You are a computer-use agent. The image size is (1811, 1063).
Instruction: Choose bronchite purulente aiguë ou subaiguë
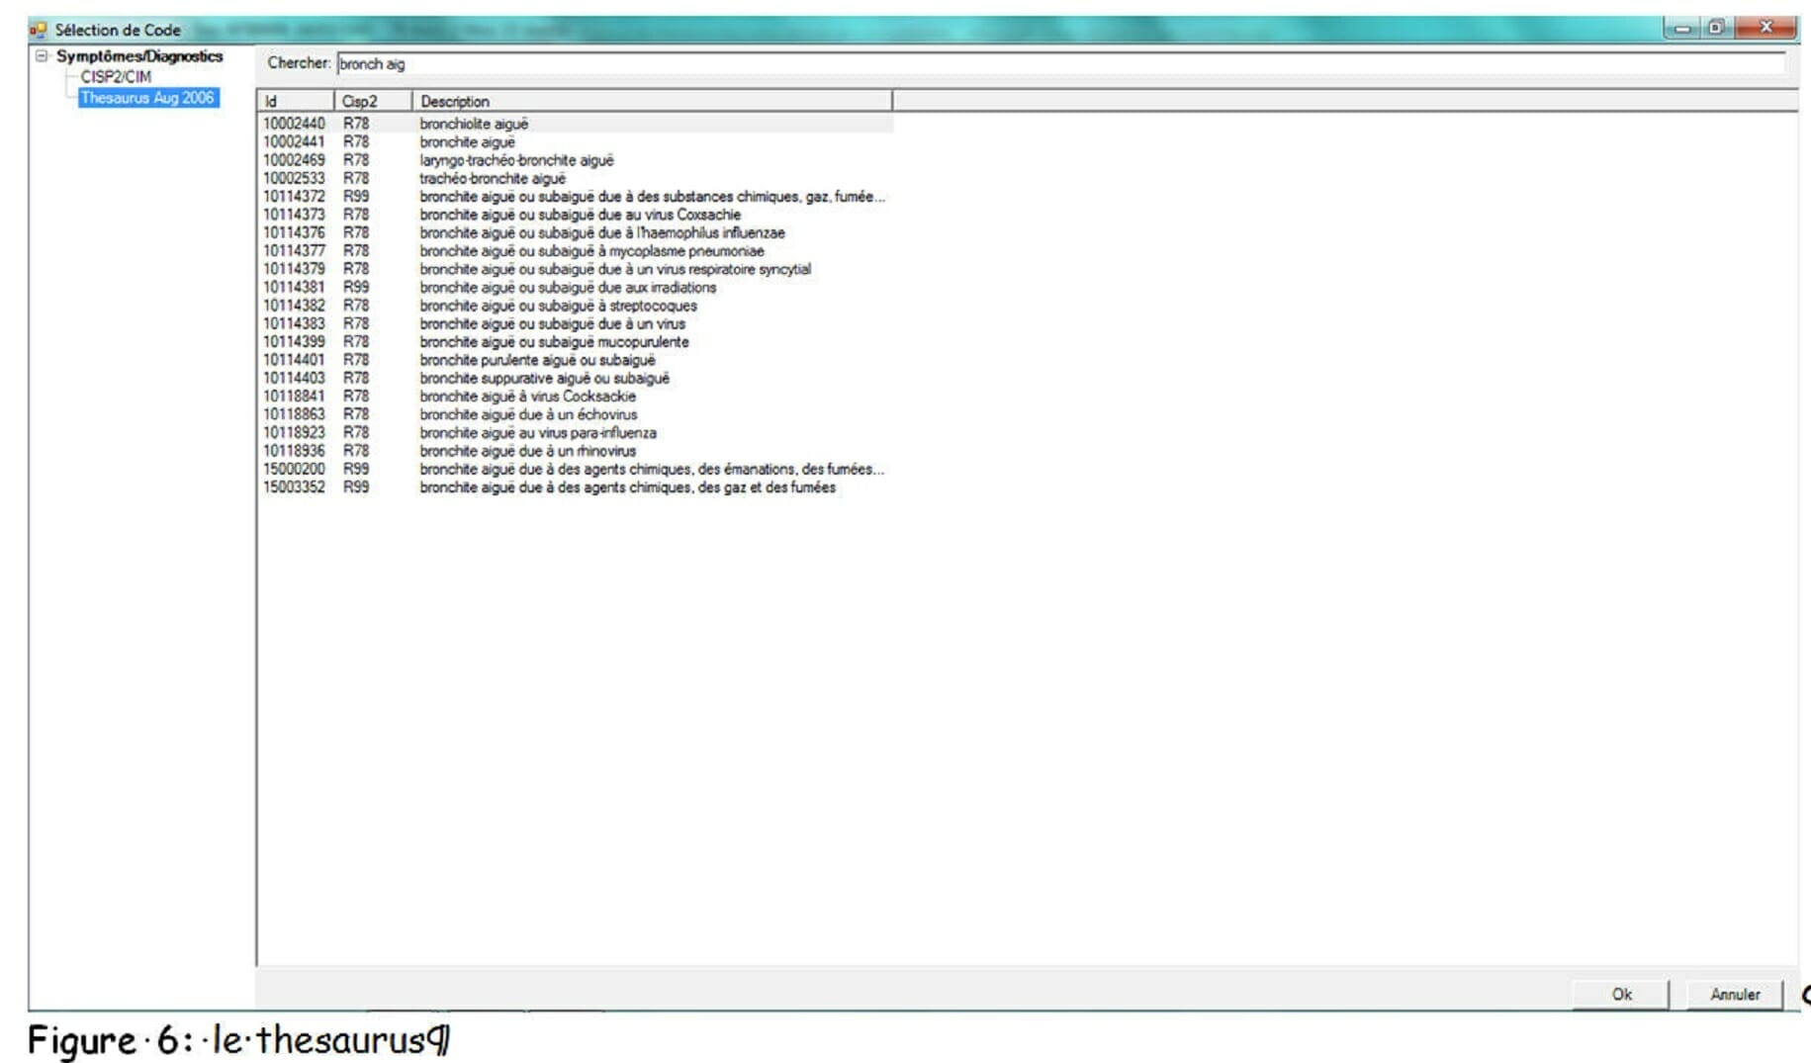pos(537,360)
